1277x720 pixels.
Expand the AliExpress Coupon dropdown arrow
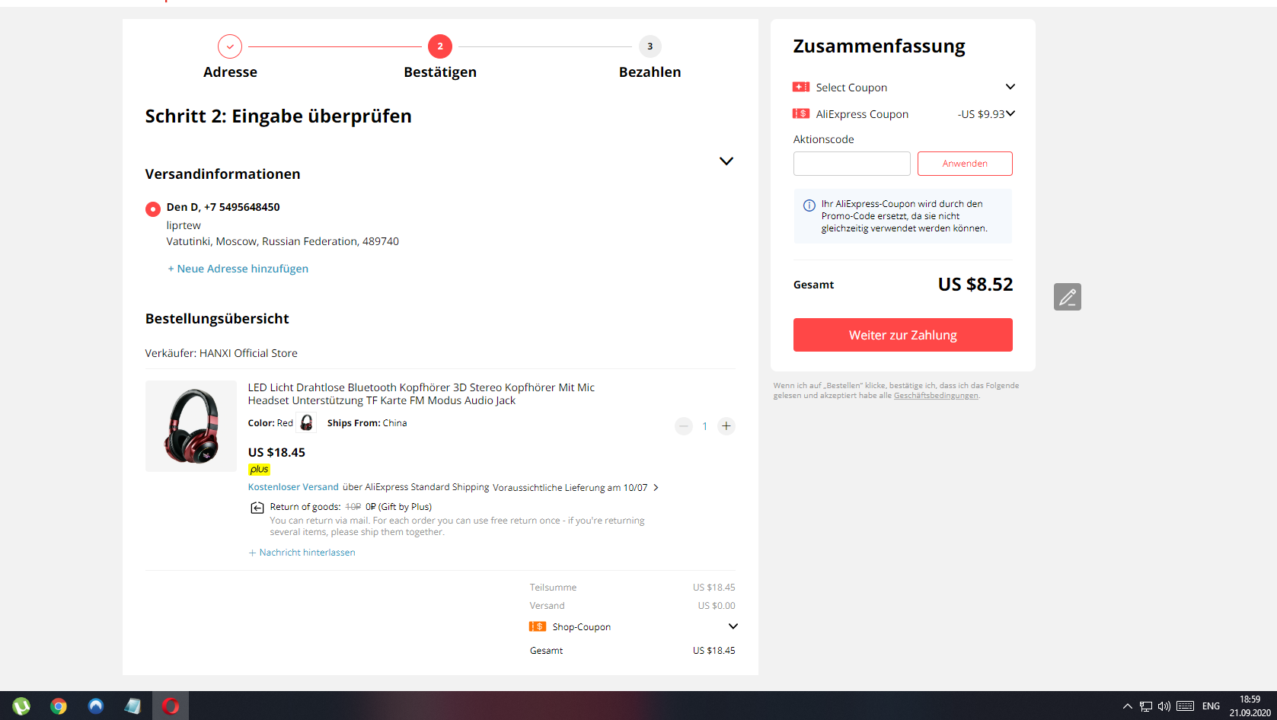click(1010, 113)
